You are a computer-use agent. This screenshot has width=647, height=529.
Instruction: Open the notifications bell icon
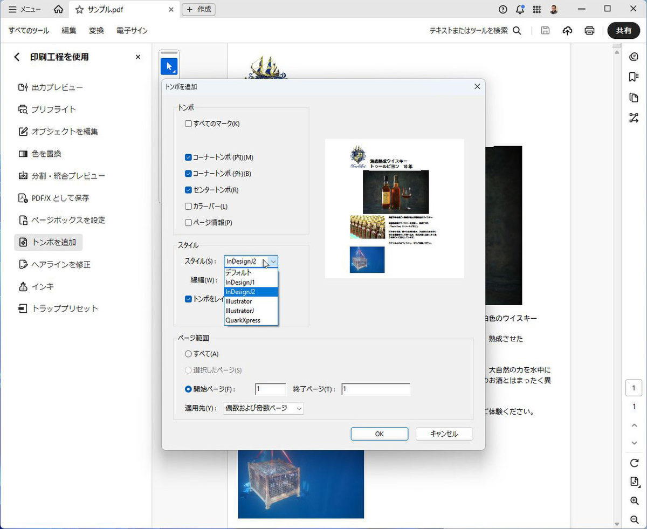(x=520, y=9)
